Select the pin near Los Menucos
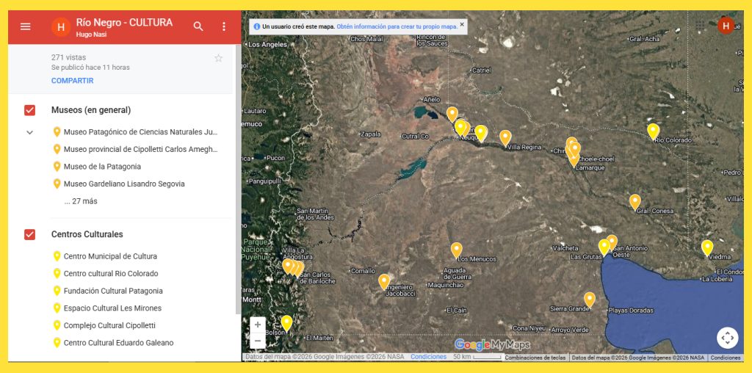 (456, 250)
